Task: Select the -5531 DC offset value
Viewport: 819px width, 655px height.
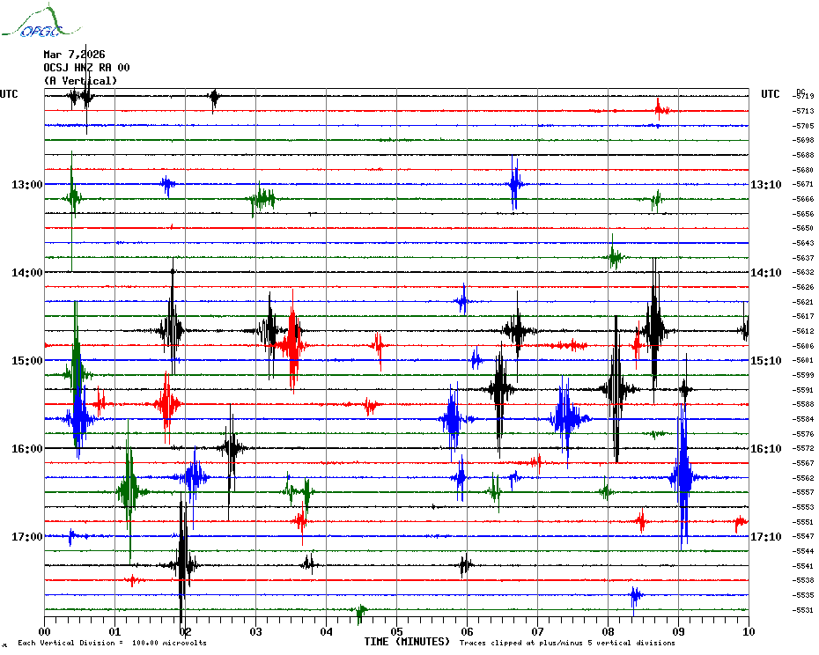Action: click(x=803, y=610)
